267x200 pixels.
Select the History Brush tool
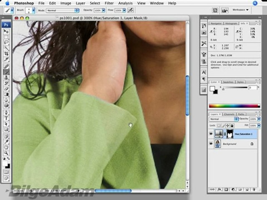click(6, 83)
